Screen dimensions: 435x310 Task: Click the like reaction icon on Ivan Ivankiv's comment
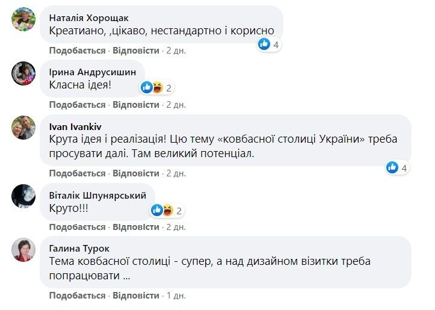[392, 167]
